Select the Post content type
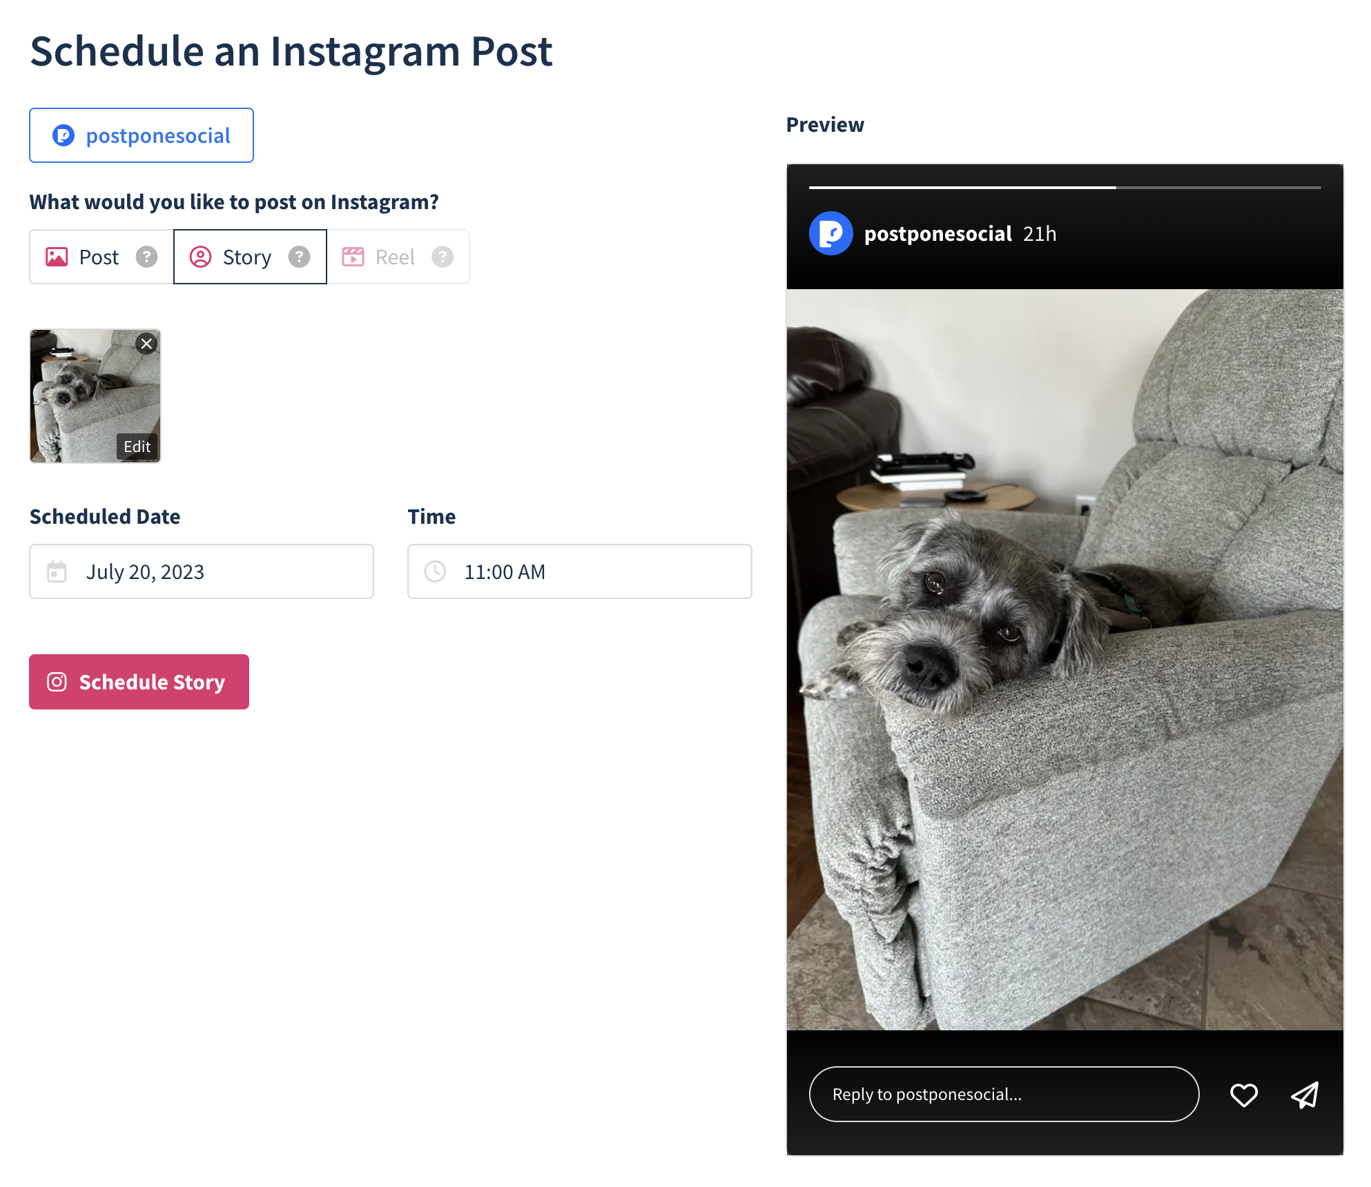This screenshot has width=1371, height=1187. pos(99,257)
